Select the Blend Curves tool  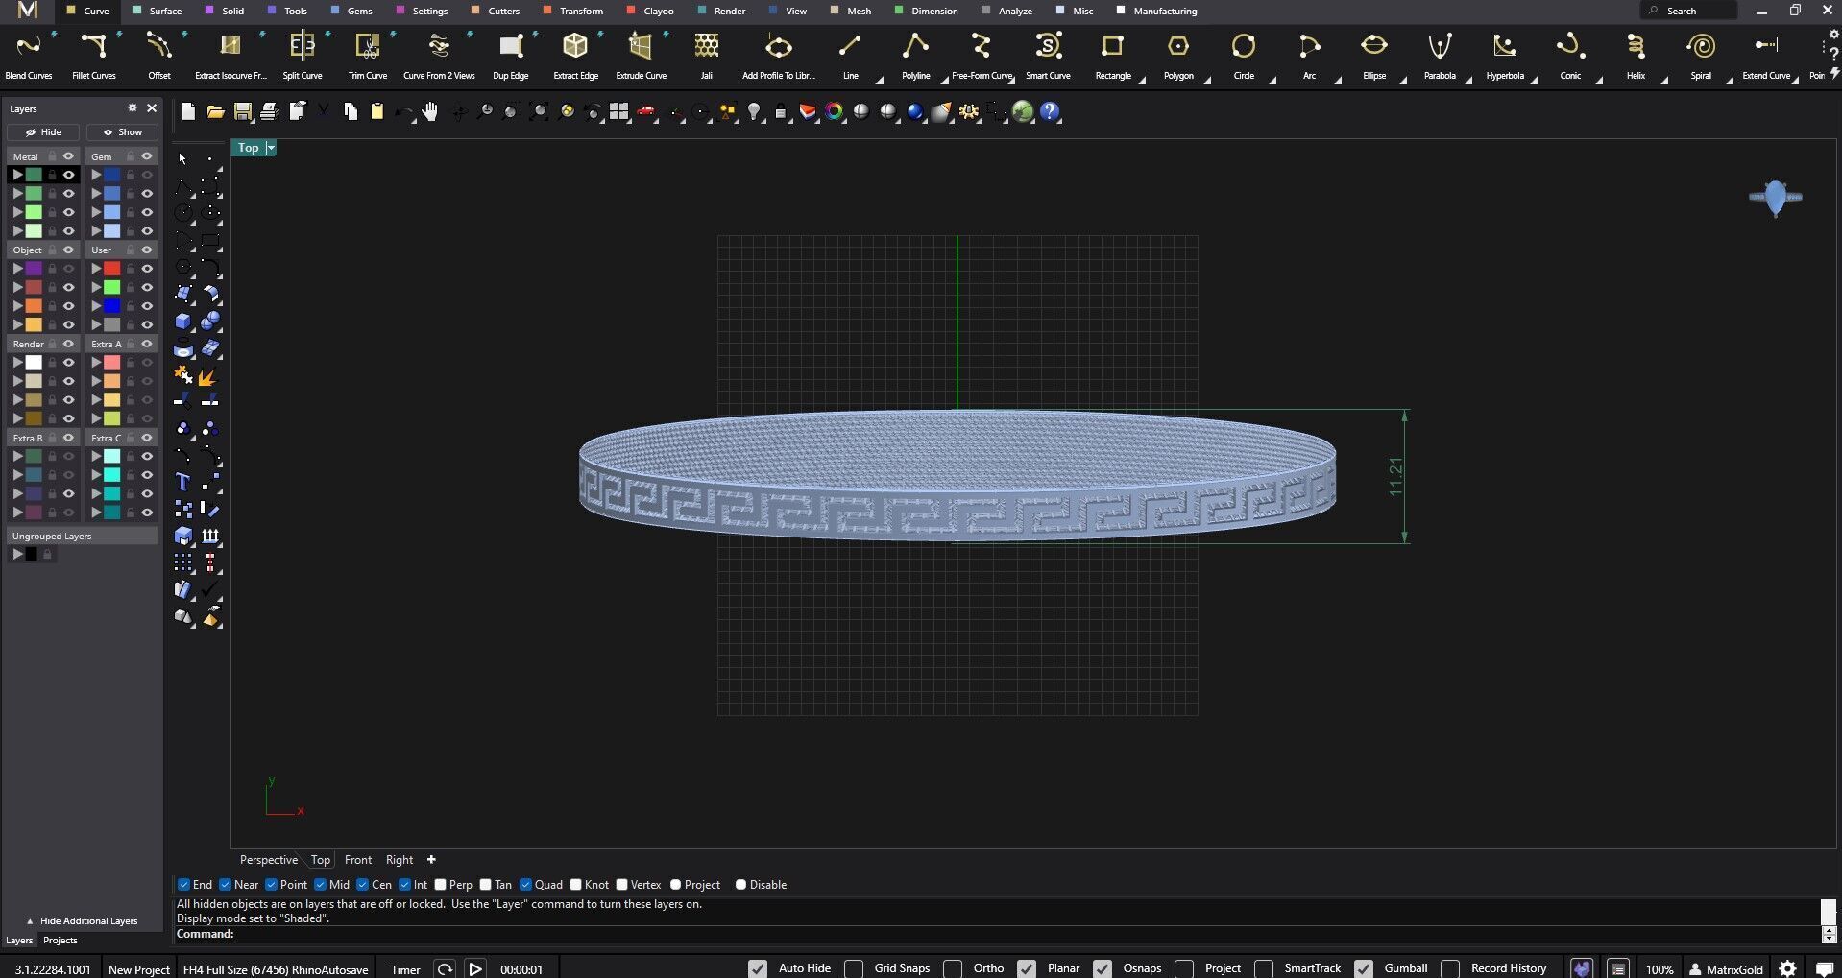click(28, 56)
